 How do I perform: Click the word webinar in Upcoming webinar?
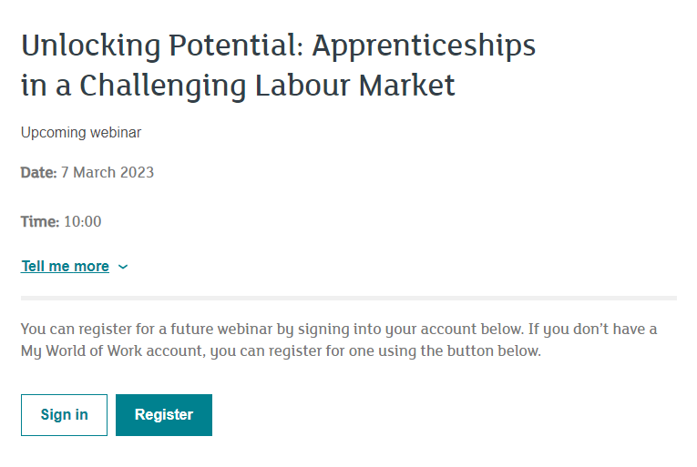116,132
